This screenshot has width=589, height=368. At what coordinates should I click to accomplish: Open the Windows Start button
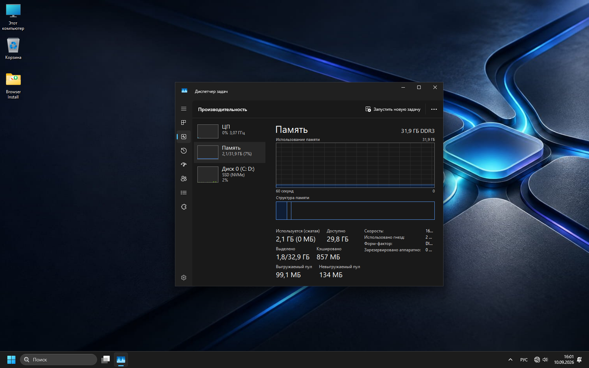(x=11, y=360)
